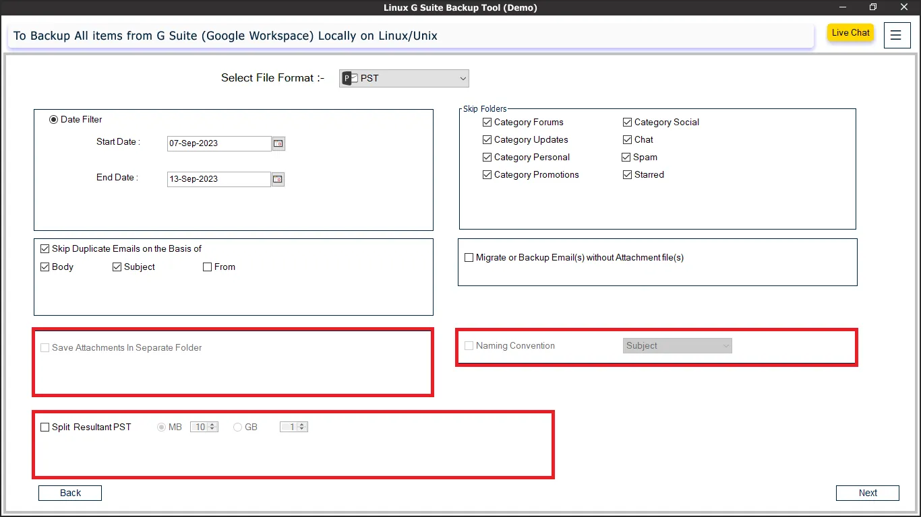921x517 pixels.
Task: Select the Date Filter radio button
Action: point(54,120)
